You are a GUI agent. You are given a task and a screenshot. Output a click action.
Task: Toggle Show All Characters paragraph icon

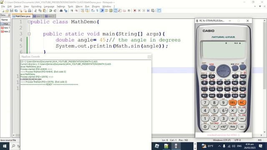click(97, 11)
